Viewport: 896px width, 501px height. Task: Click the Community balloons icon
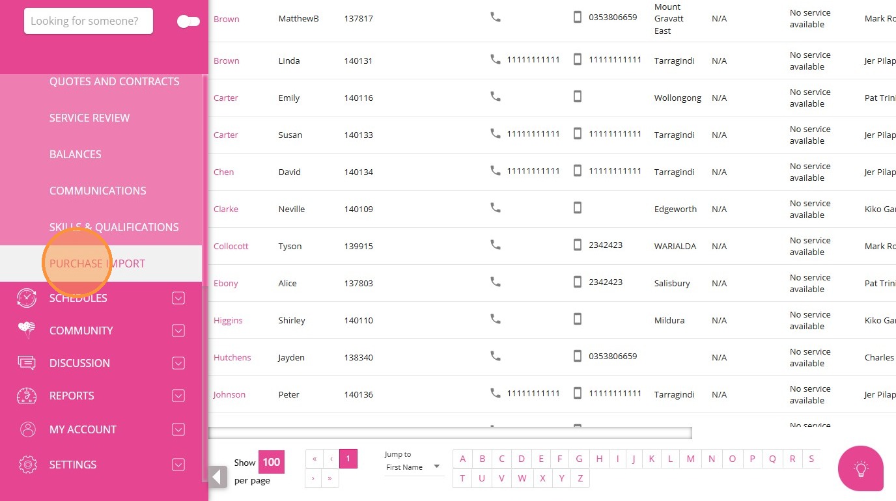pos(27,331)
